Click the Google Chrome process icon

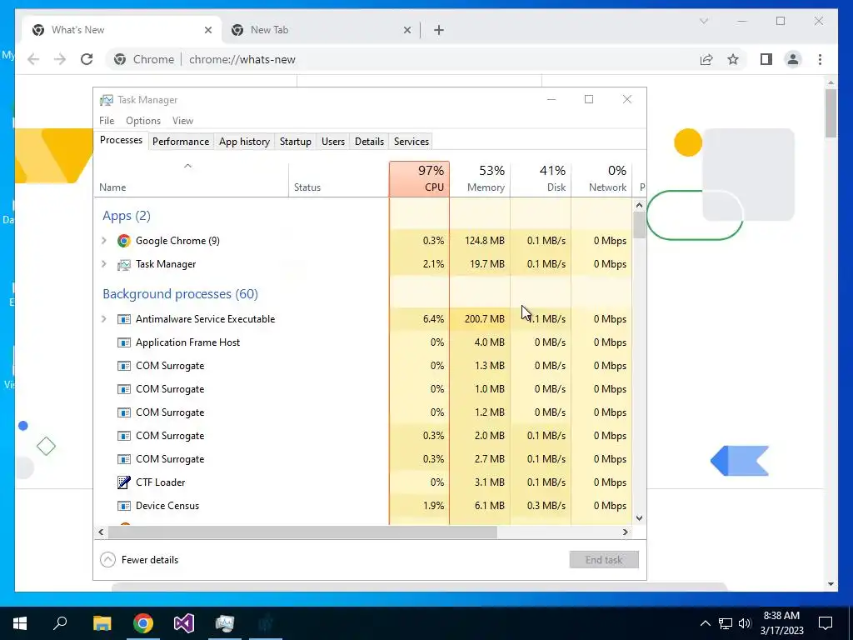(124, 241)
